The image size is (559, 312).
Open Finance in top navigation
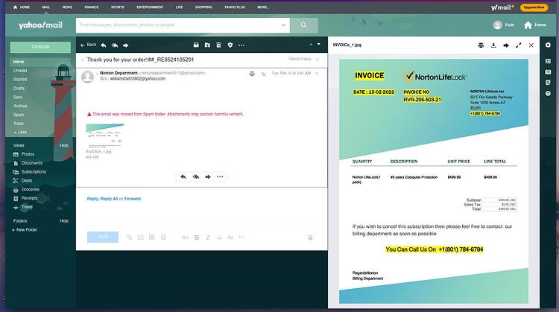pos(91,7)
